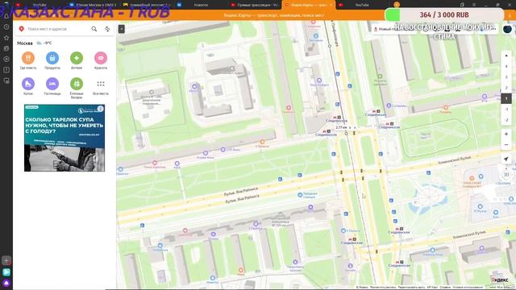Click the floor selector up arrow
The height and width of the screenshot is (290, 516).
click(506, 56)
